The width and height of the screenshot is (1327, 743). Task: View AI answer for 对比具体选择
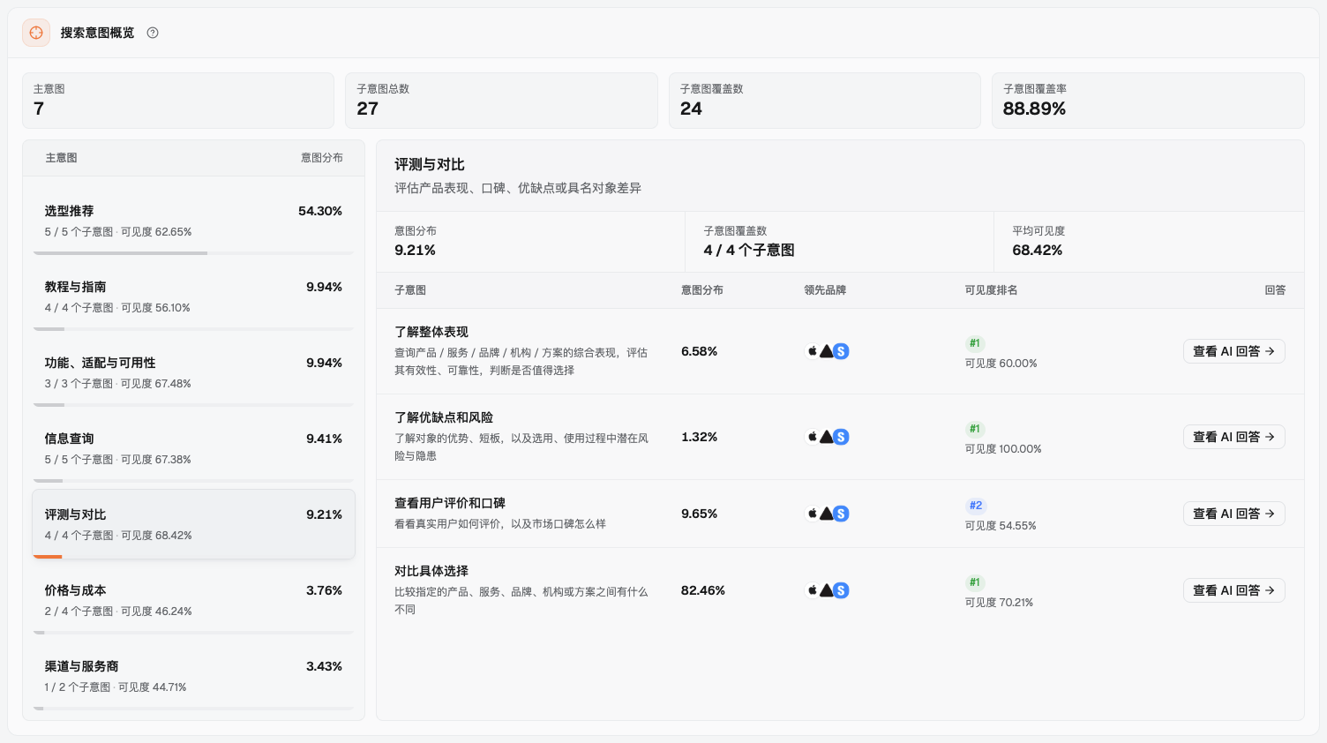[x=1233, y=590]
